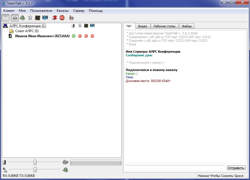
Task: Open the Клиент menu
Action: pyautogui.click(x=9, y=11)
